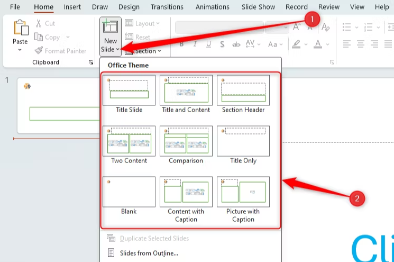The image size is (394, 262).
Task: Click the Bullets list icon
Action: (x=347, y=27)
